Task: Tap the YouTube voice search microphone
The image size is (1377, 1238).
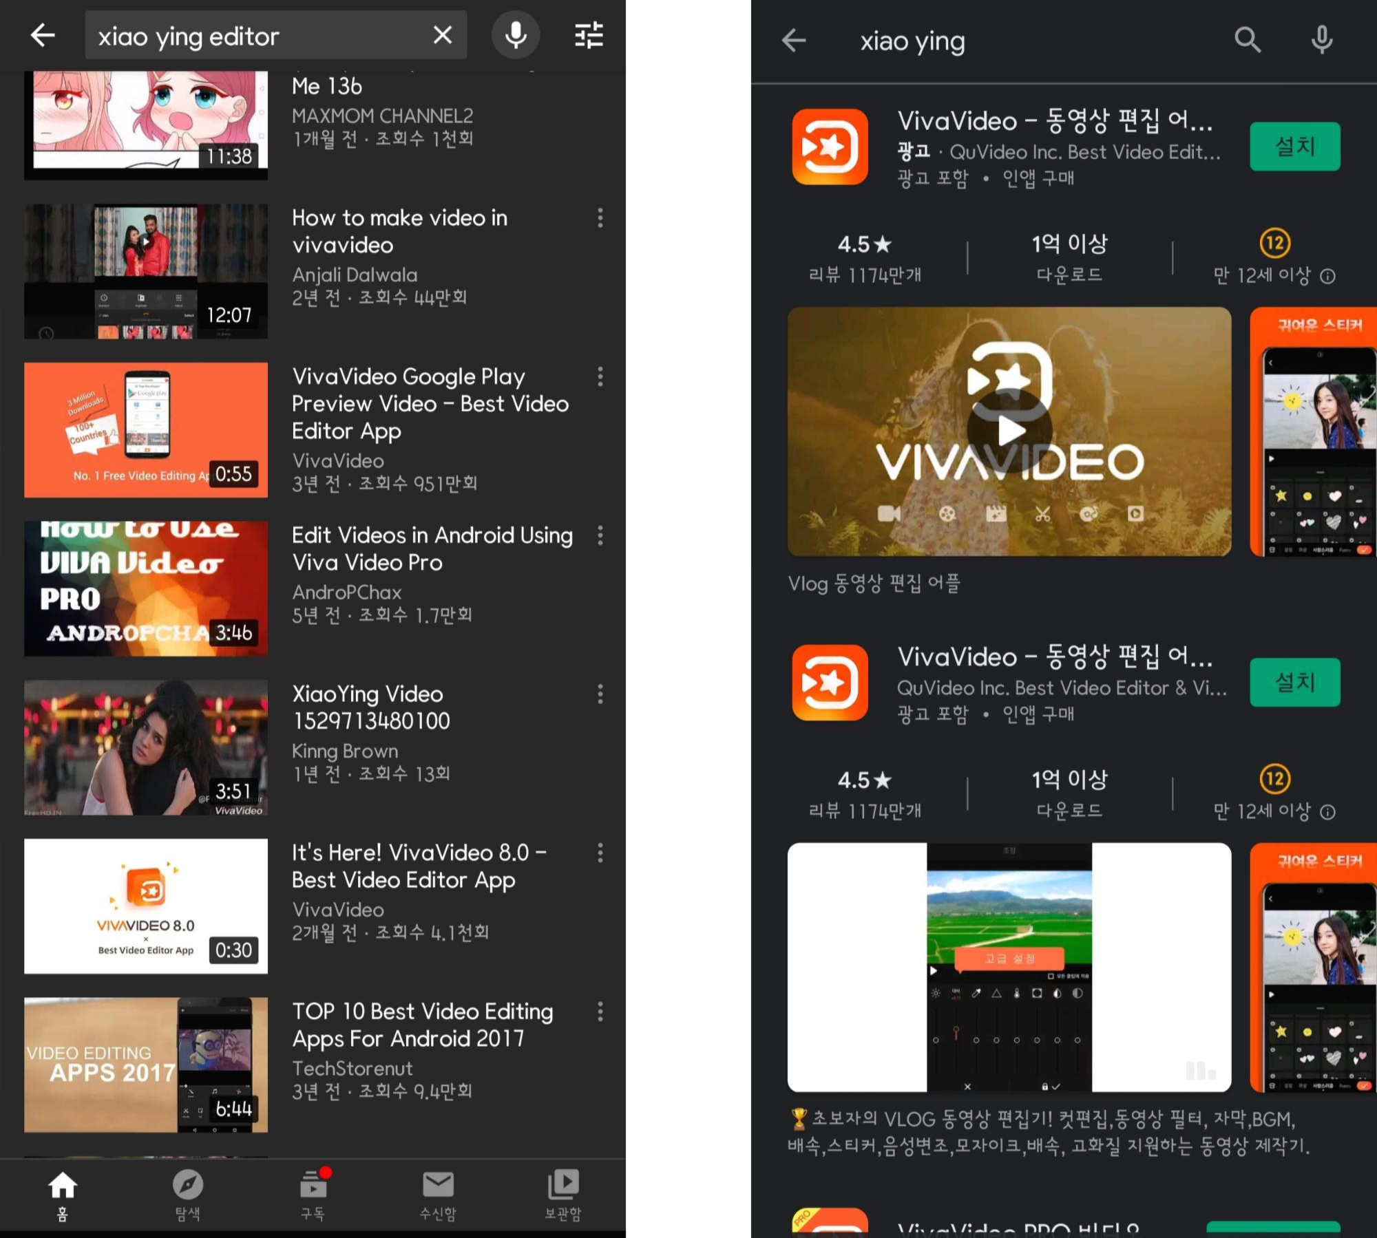Action: pos(516,35)
